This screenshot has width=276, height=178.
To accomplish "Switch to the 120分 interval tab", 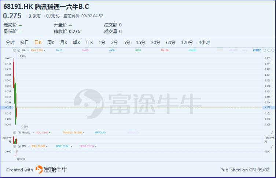I will [x=187, y=43].
